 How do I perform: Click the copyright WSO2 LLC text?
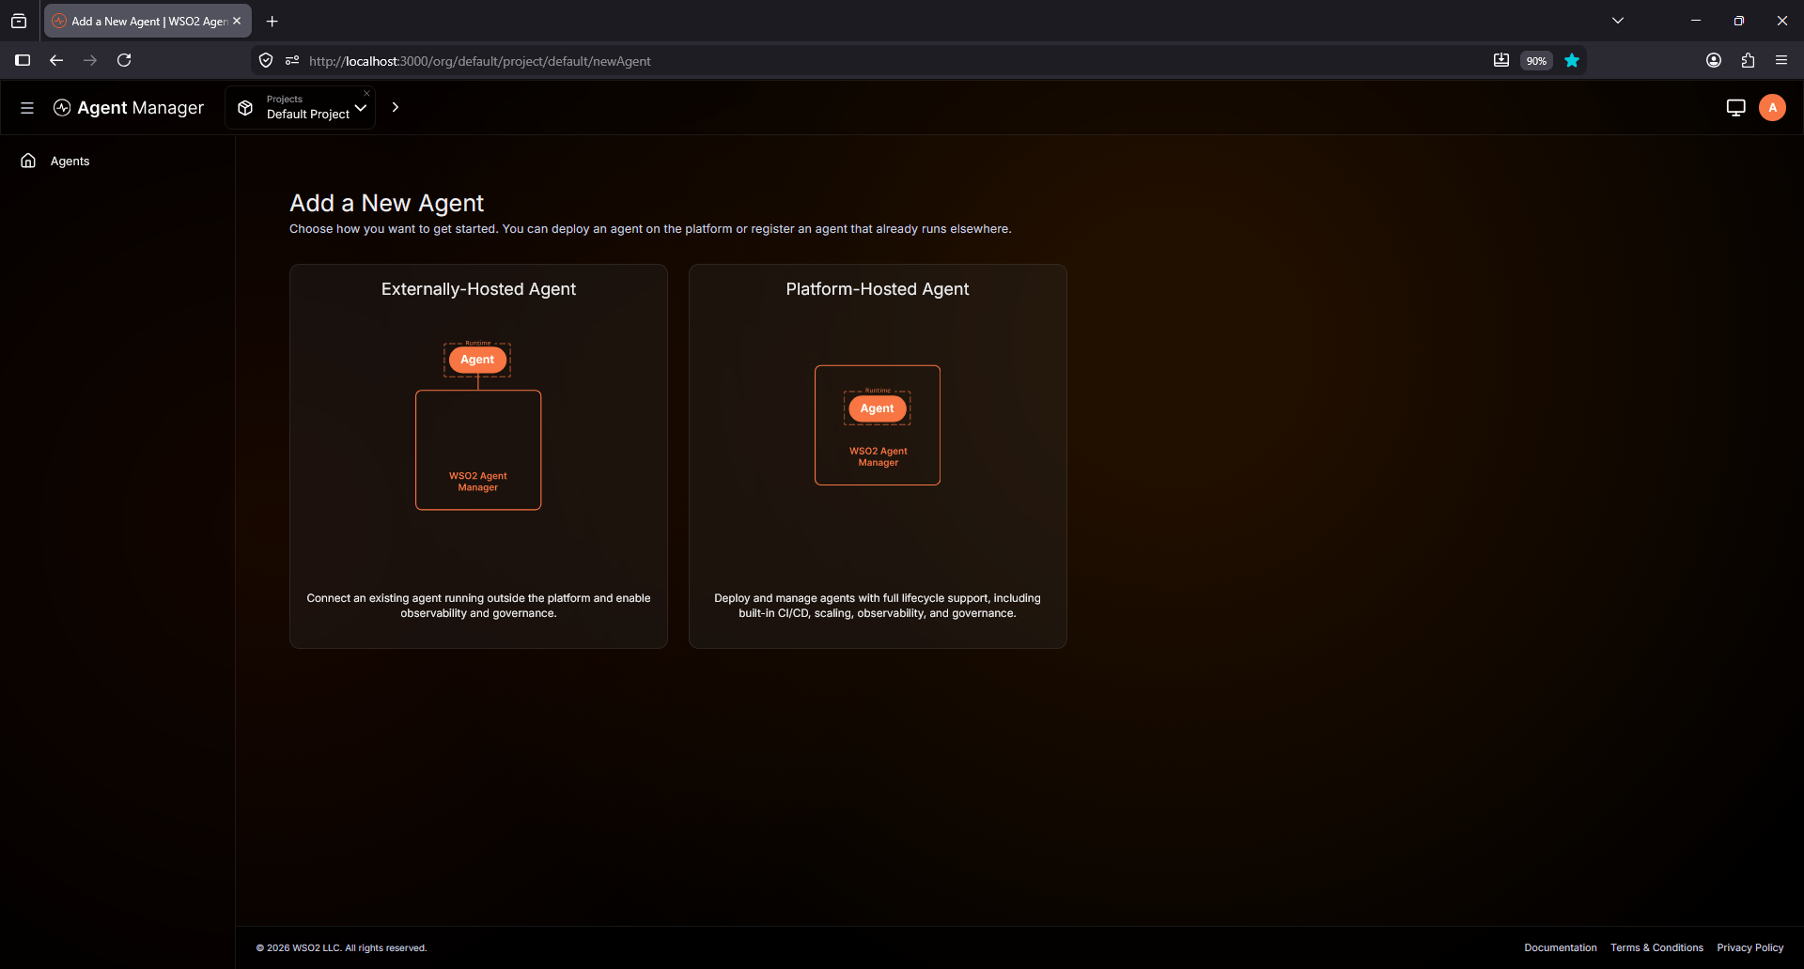[x=341, y=948]
